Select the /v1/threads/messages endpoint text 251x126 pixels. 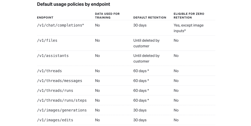click(x=59, y=81)
